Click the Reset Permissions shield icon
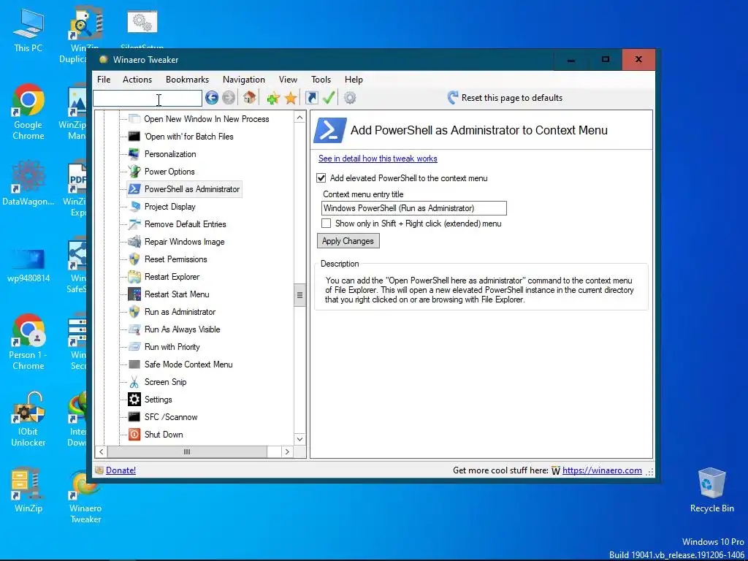748x561 pixels. pos(134,259)
